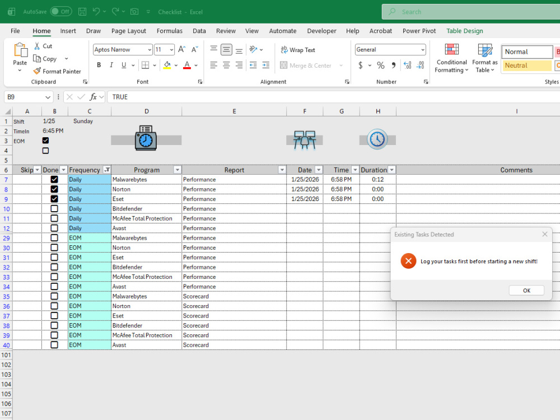
Task: Click OK in Existing Tasks Detected dialog
Action: pyautogui.click(x=526, y=290)
